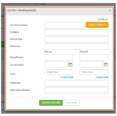Clear the drop off time
Viewport: 117px width, 116px height.
pyautogui.click(x=102, y=77)
